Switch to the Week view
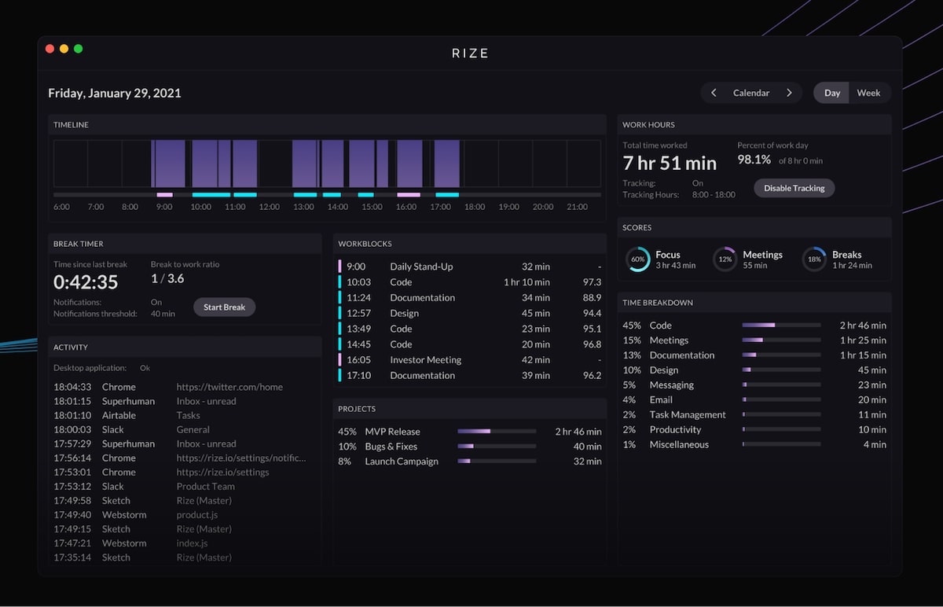943x607 pixels. click(x=868, y=92)
